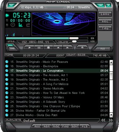Toggle the equalizer bars icon
This screenshot has width=119, height=132.
pos(21,25)
